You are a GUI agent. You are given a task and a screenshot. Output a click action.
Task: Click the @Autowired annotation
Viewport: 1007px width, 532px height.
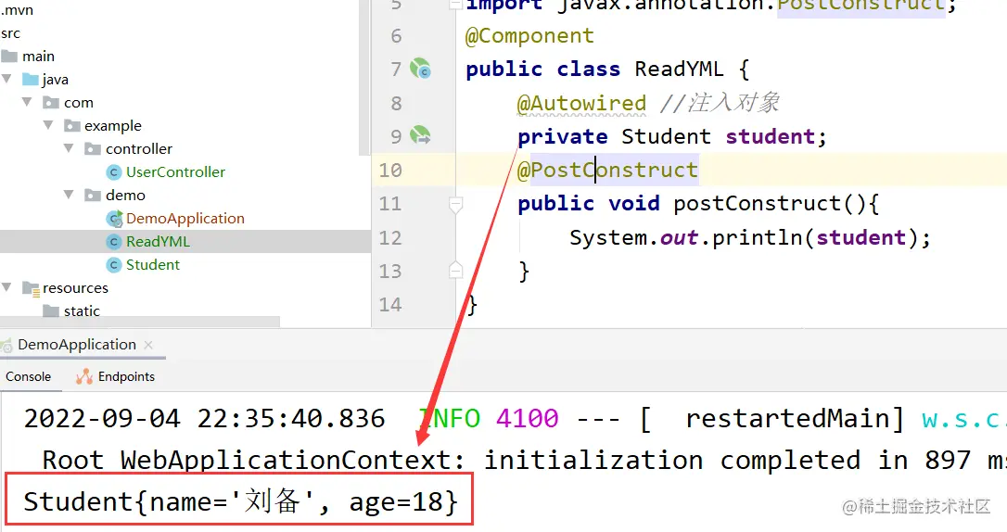(x=581, y=103)
